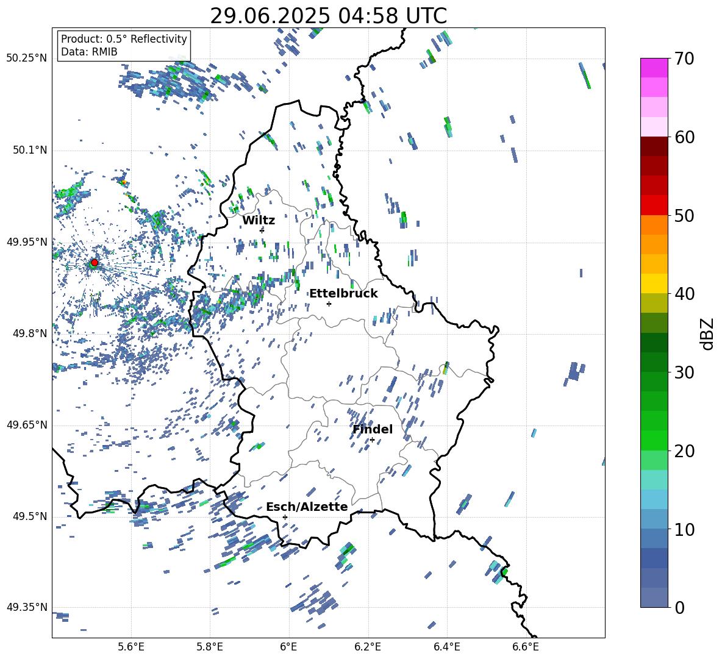Click the yellow colorbar band above 40
The image size is (722, 659).
[x=654, y=283]
